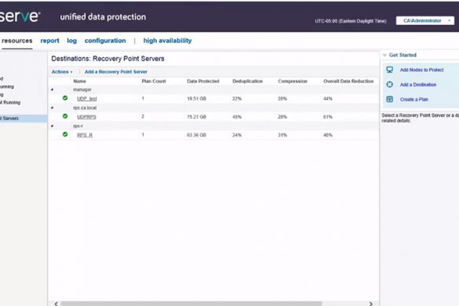Open the configuration tab

coord(105,41)
